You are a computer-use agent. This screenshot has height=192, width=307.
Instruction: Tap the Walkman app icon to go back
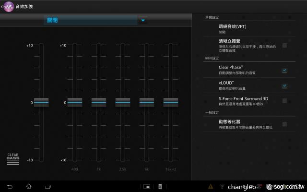pyautogui.click(x=9, y=6)
